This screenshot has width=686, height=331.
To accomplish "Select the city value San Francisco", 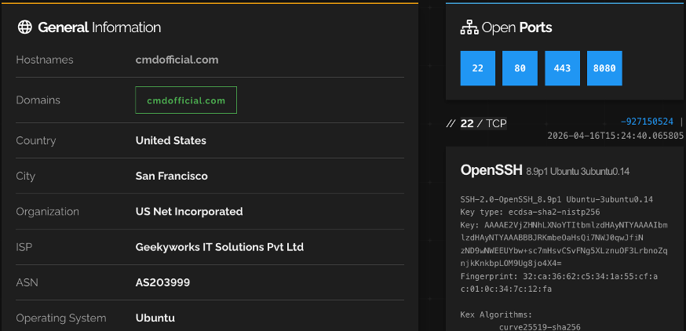I will [171, 176].
